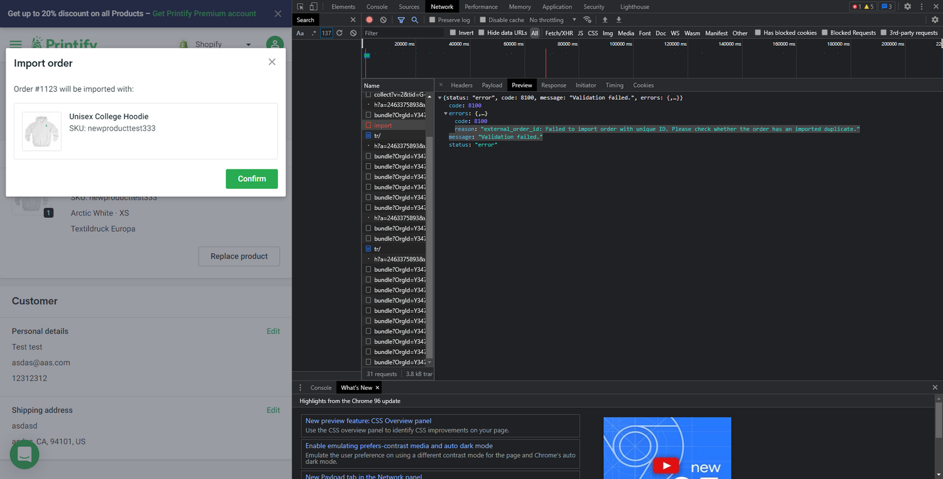The width and height of the screenshot is (943, 479).
Task: Collapse the errors object in the preview
Action: (x=446, y=114)
